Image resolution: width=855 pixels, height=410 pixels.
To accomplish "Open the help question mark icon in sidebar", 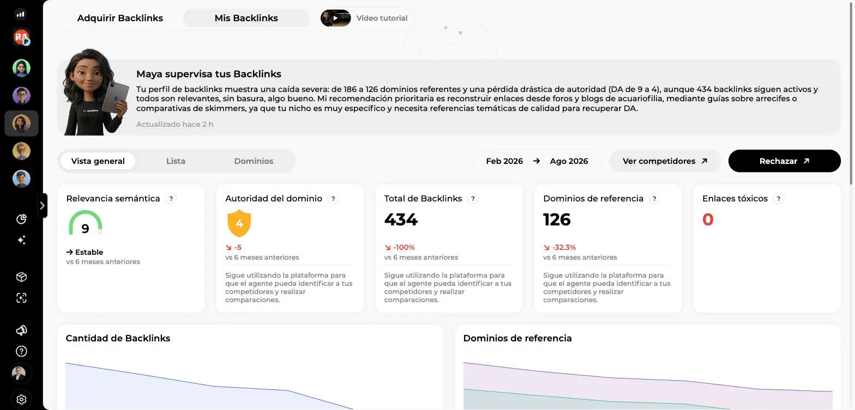I will (21, 351).
